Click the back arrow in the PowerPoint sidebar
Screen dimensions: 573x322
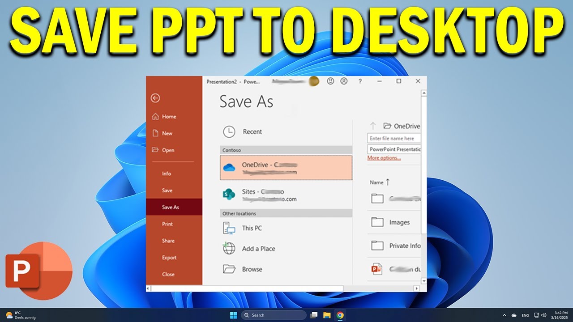(155, 98)
